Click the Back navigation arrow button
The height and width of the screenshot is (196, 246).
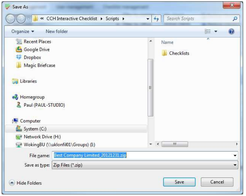[10, 19]
